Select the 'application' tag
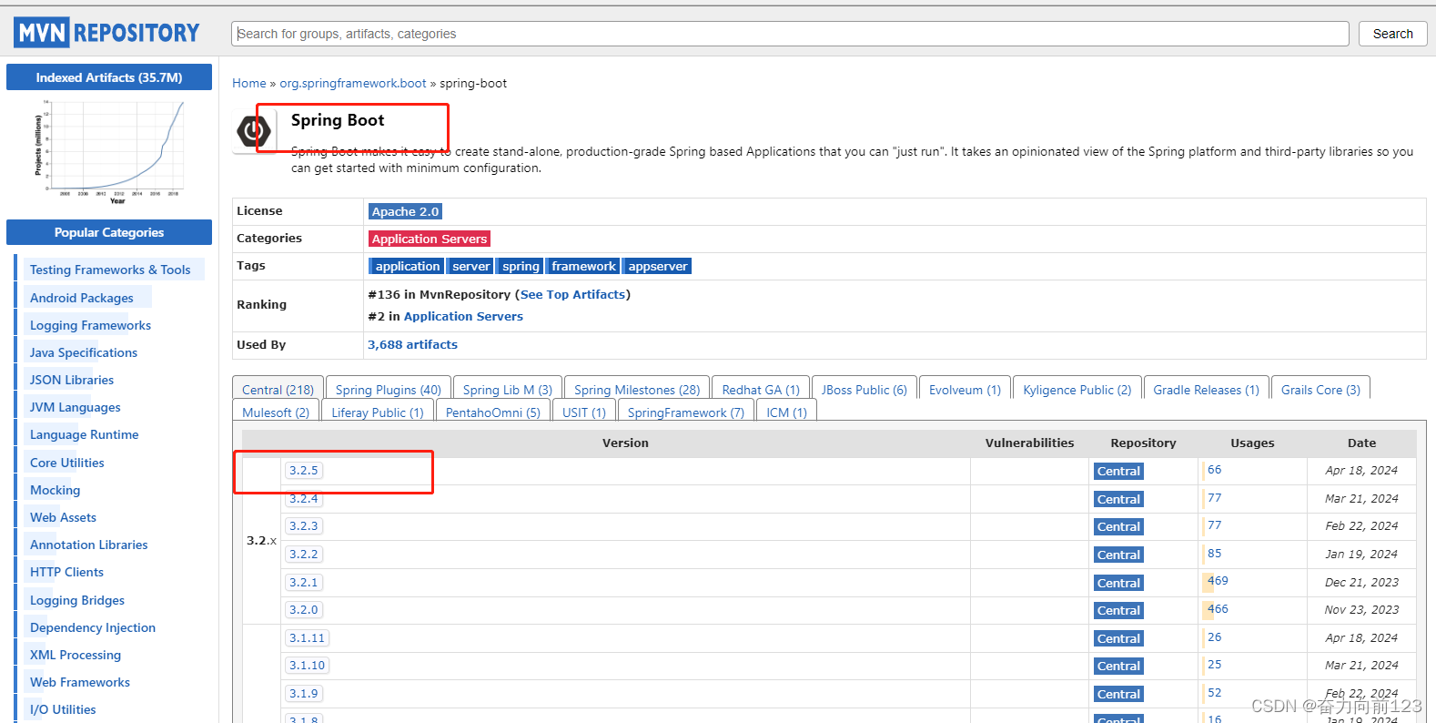Screen dimensions: 1436x723 (407, 266)
